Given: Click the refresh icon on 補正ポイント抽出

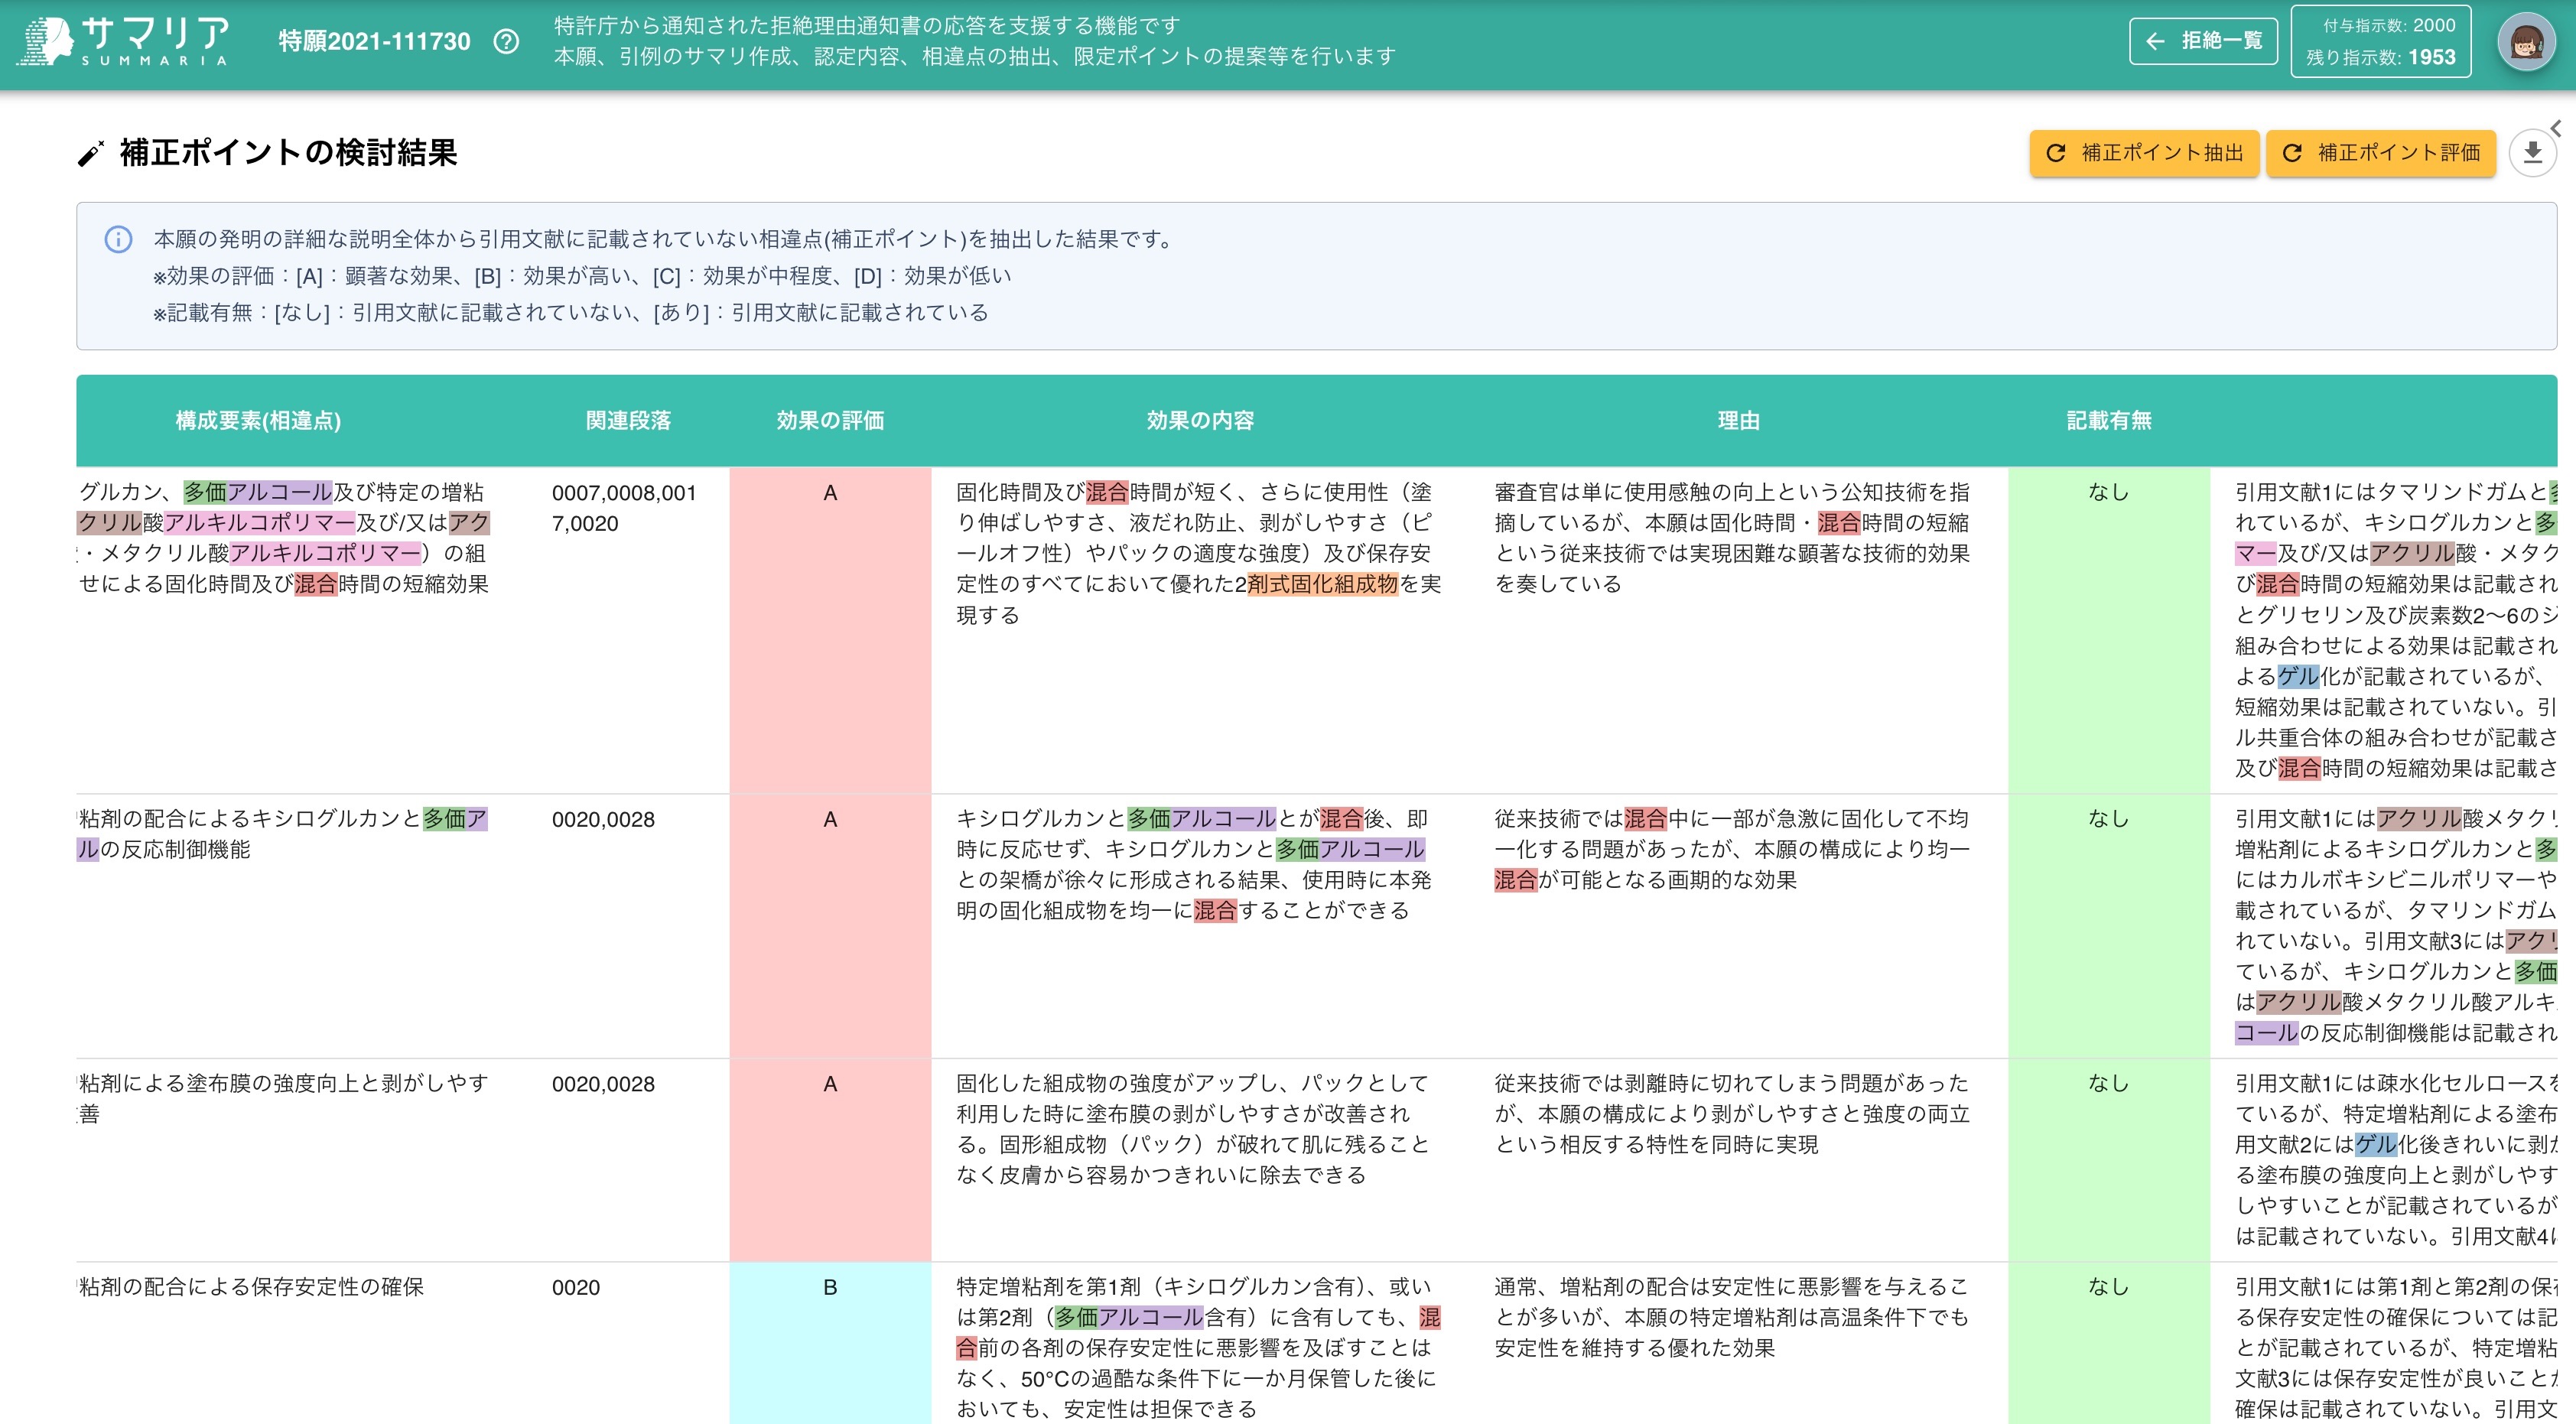Looking at the screenshot, I should point(2054,154).
